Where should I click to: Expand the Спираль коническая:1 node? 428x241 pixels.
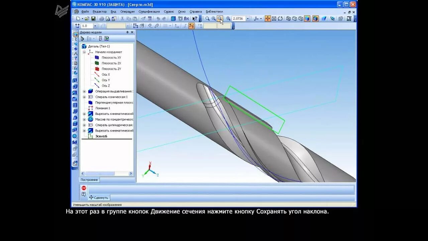pos(84,97)
